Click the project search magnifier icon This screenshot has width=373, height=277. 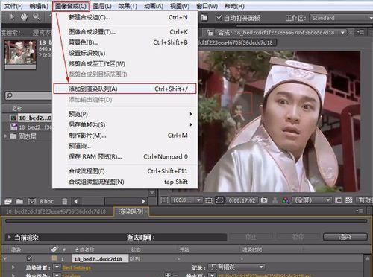9,95
